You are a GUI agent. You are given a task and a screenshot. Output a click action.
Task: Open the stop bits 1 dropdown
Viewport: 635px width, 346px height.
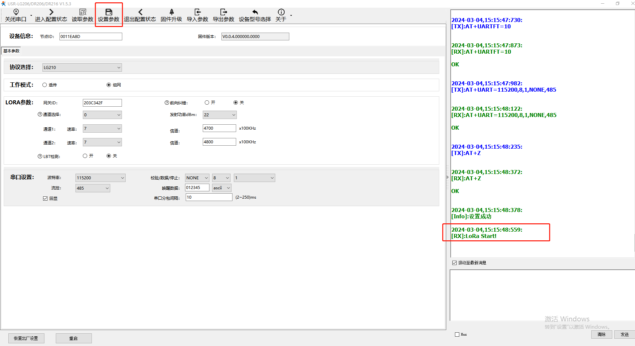(255, 178)
